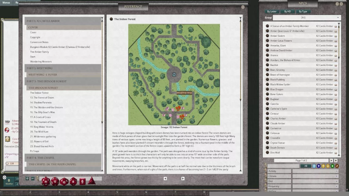This screenshot has height=196, width=349.
Task: Select Cathrine's Spirit in NPC list
Action: 279,109
